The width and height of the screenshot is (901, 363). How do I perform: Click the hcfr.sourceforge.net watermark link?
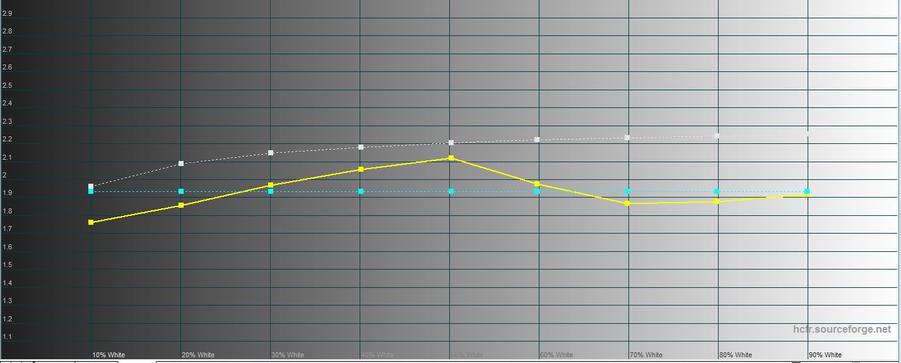842,330
